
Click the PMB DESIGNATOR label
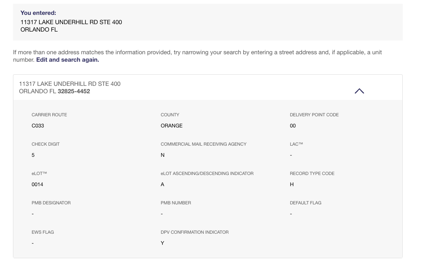coord(51,203)
